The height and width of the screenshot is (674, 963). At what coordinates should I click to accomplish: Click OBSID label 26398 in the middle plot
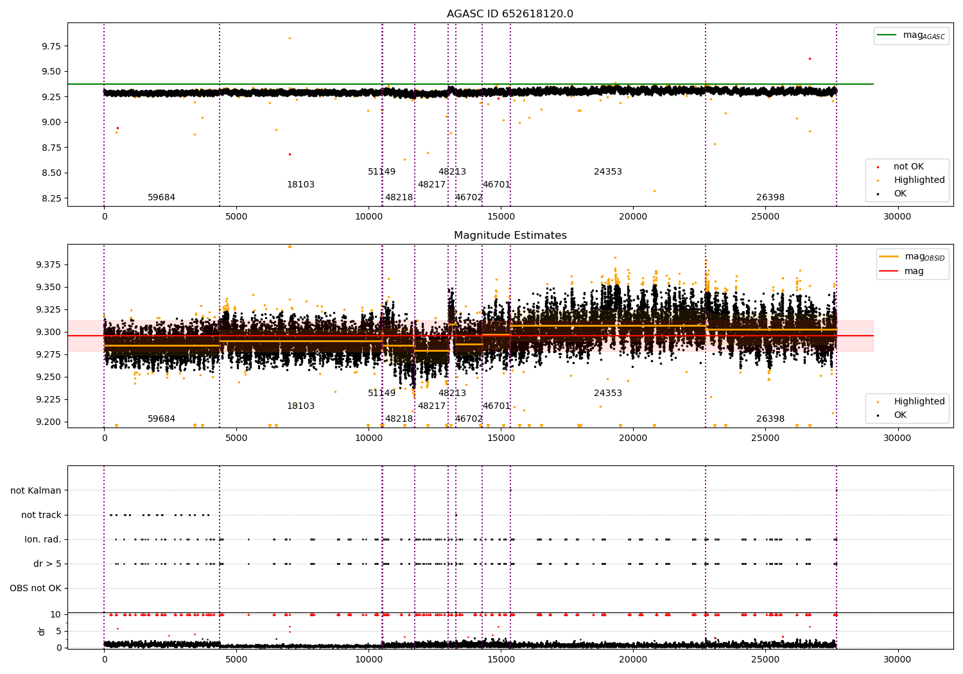(770, 419)
